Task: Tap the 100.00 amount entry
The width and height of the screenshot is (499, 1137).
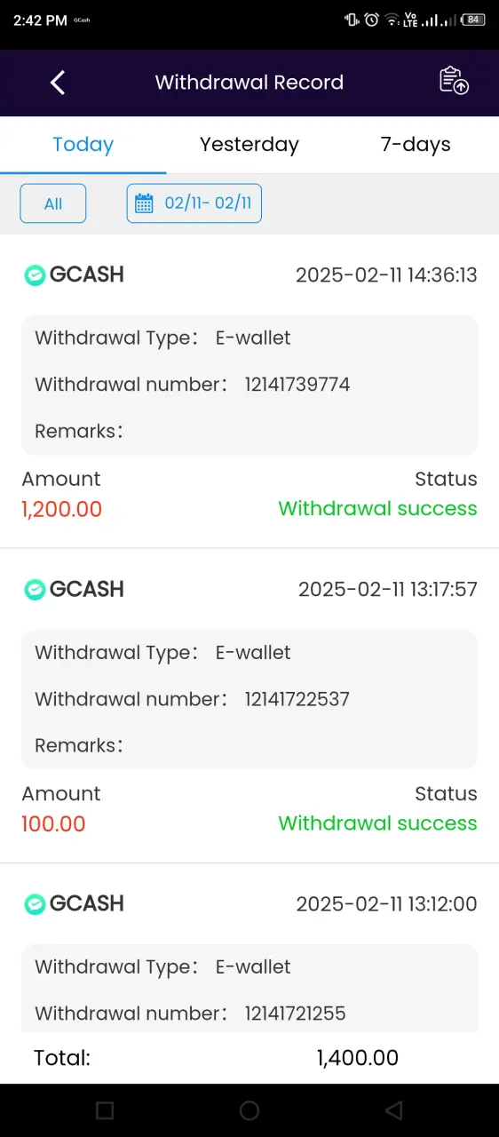Action: [x=54, y=824]
